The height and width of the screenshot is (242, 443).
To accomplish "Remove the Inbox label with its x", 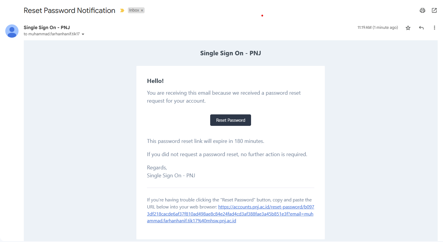I will 142,11.
